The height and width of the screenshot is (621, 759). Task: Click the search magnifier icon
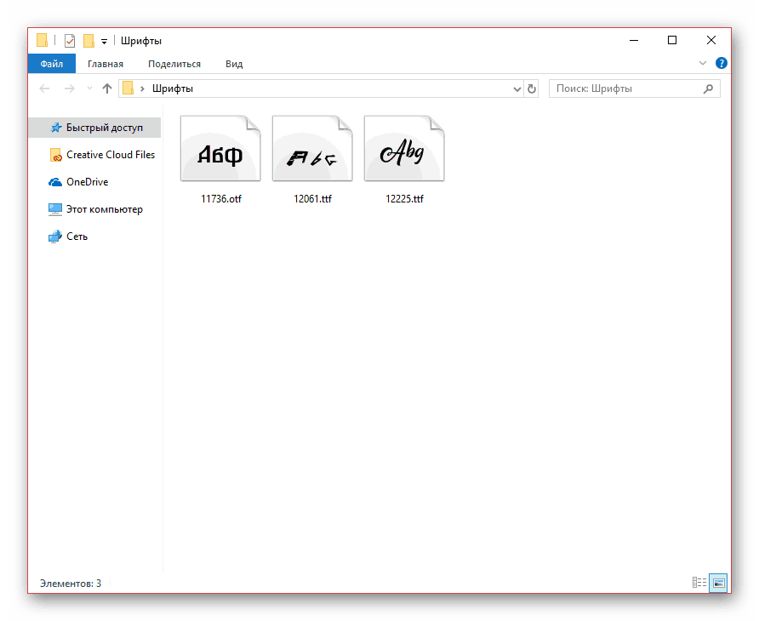pyautogui.click(x=708, y=88)
